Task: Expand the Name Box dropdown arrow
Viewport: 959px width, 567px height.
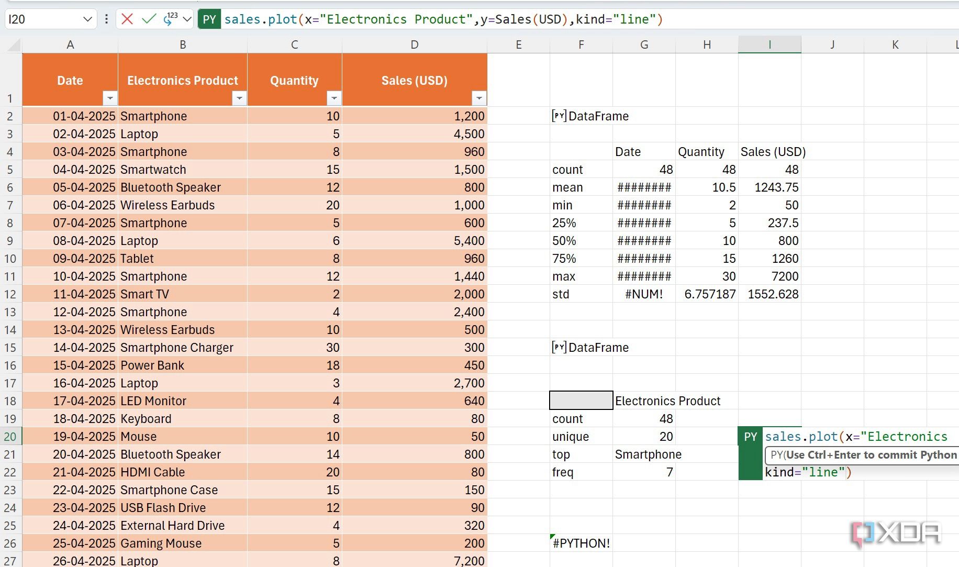Action: pyautogui.click(x=87, y=19)
